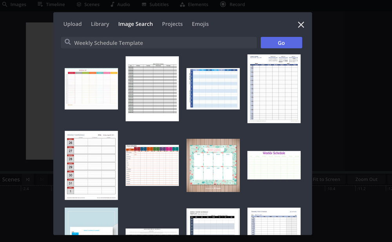Open the Scenes tool in top toolbar
The width and height of the screenshot is (392, 242).
88,4
